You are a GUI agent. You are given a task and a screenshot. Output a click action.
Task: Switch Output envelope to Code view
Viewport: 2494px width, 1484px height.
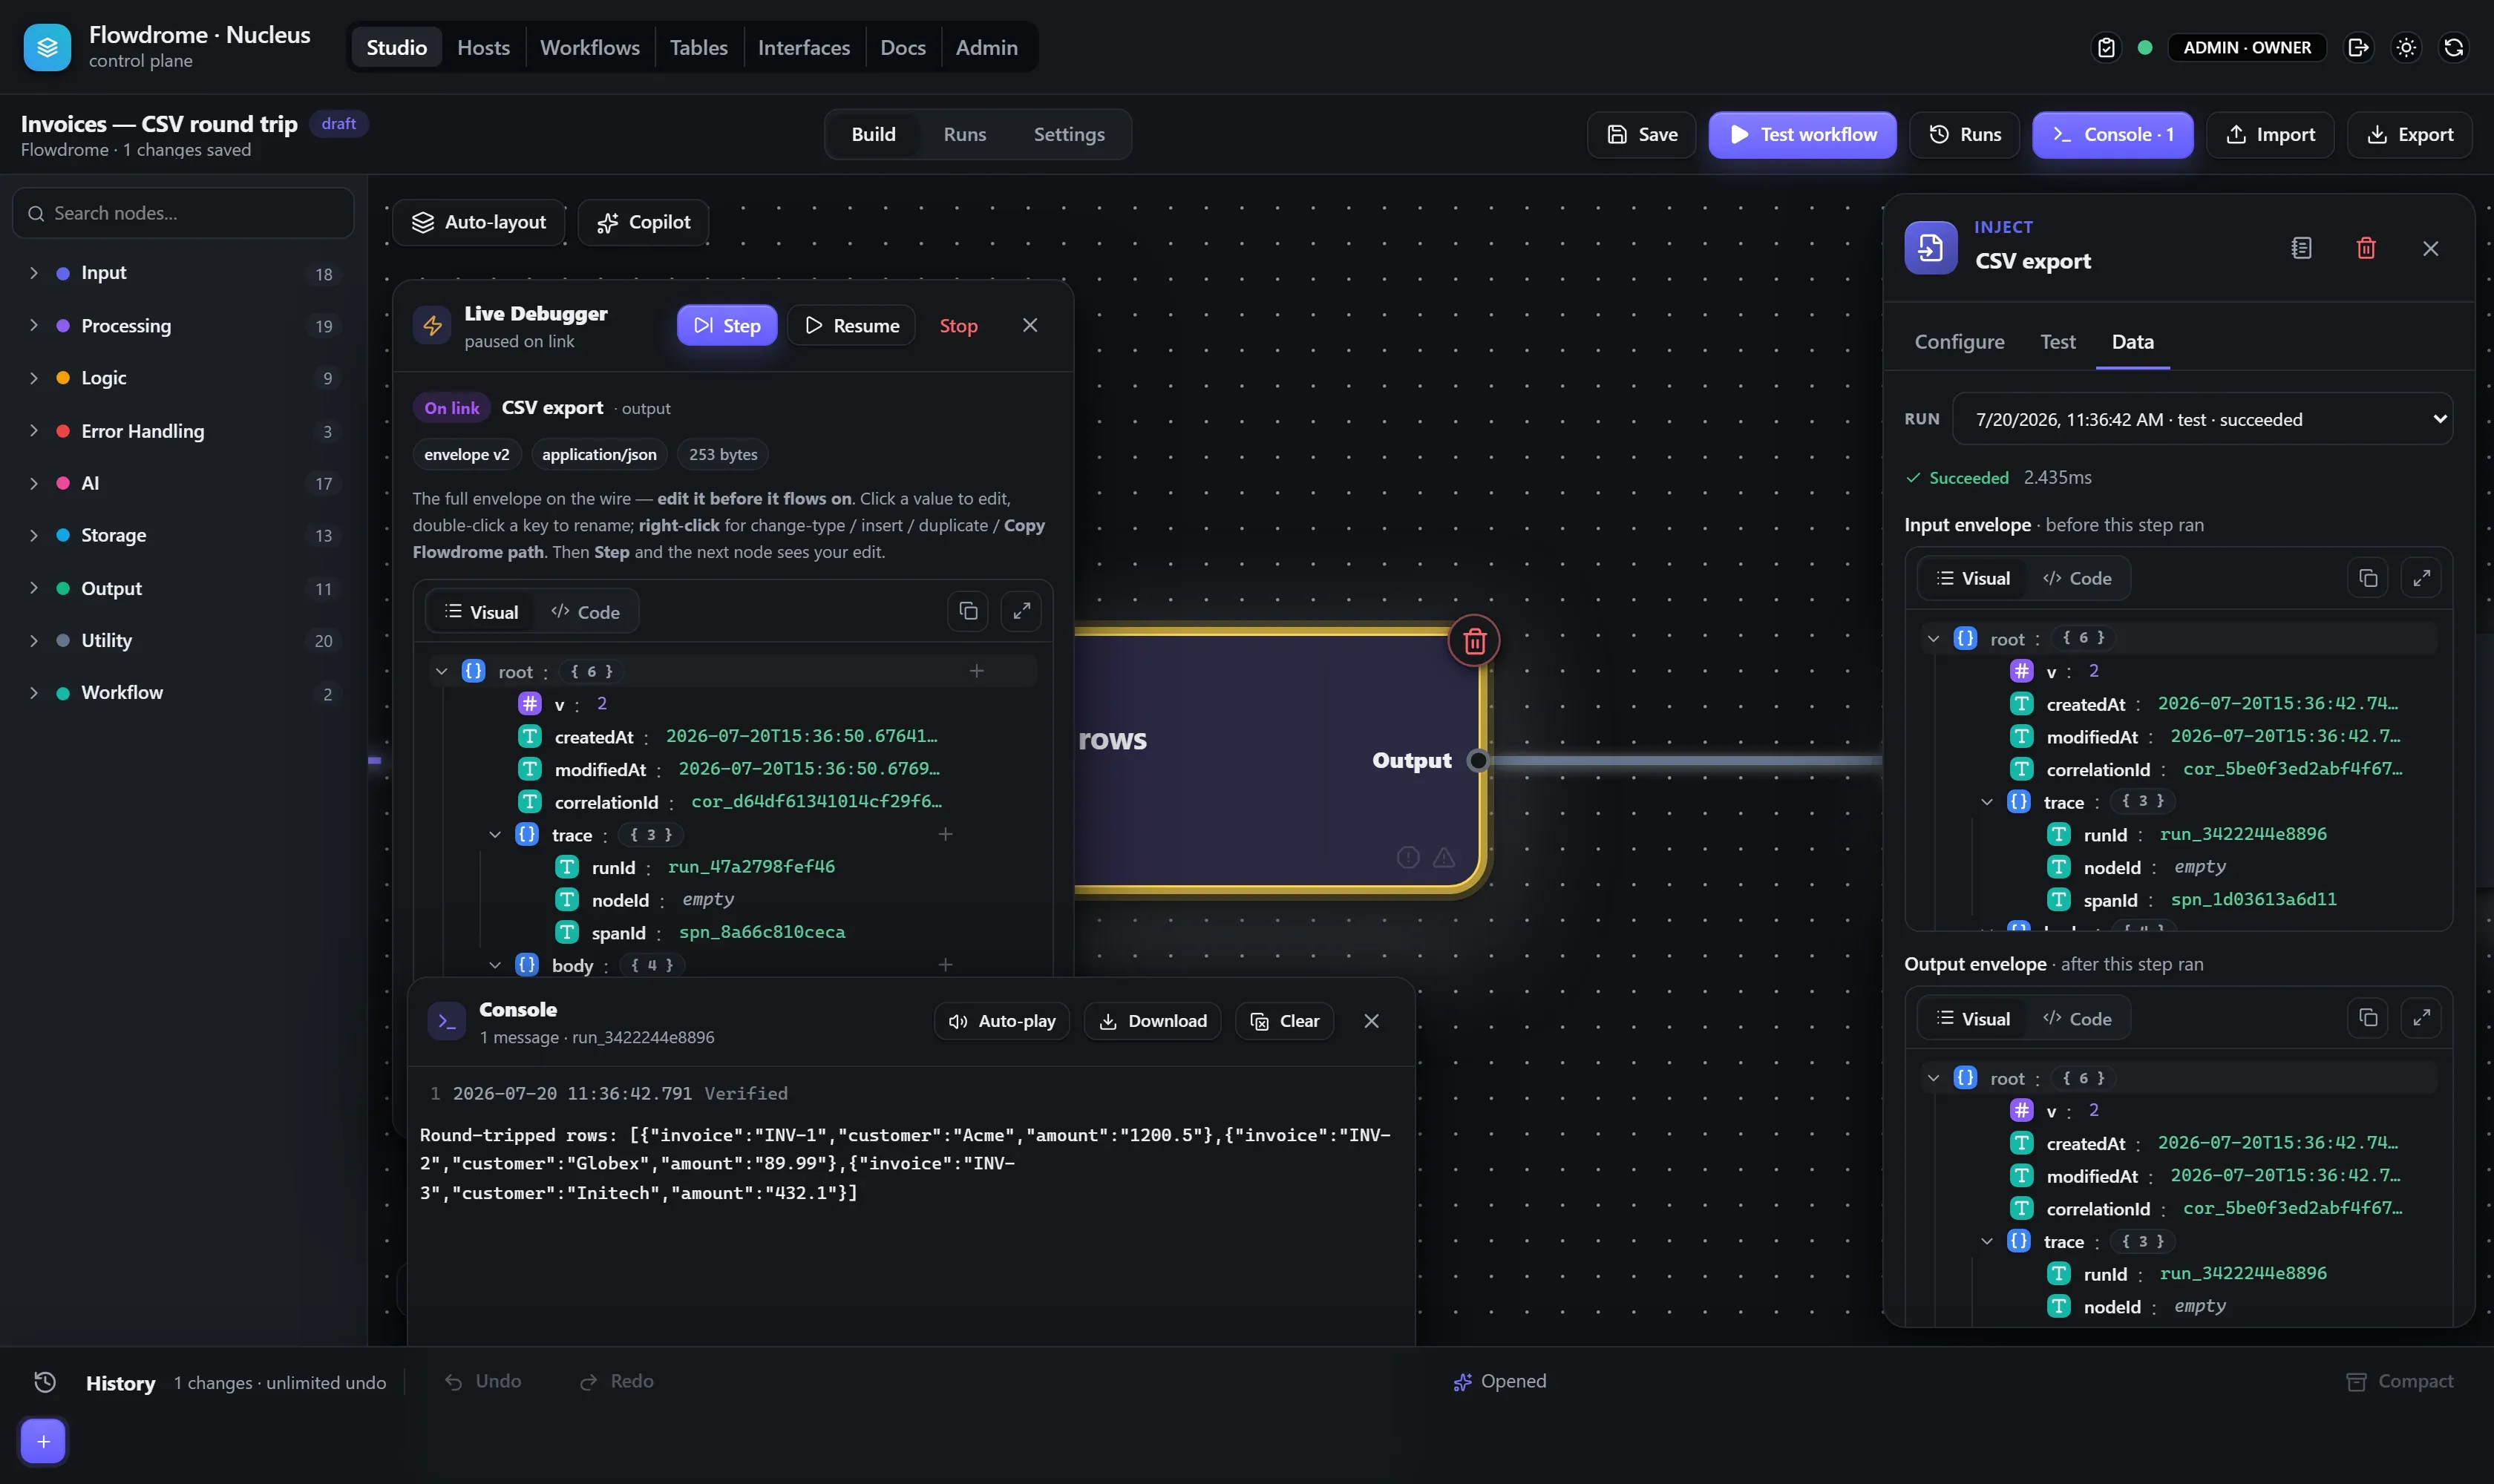coord(2077,1018)
